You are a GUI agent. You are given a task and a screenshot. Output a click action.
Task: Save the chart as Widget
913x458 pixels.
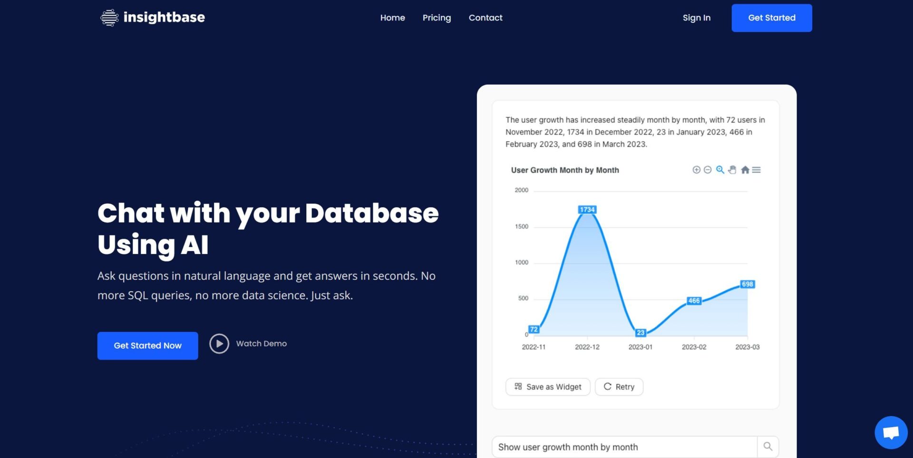(x=548, y=387)
